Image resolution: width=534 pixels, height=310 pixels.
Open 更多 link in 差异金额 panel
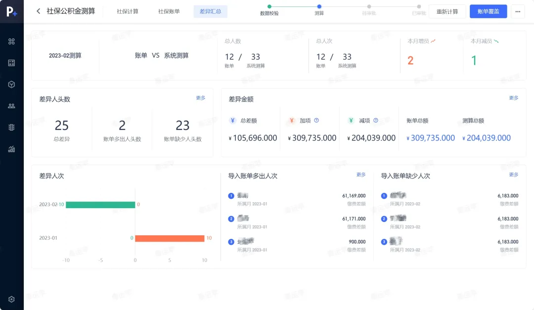tap(513, 98)
